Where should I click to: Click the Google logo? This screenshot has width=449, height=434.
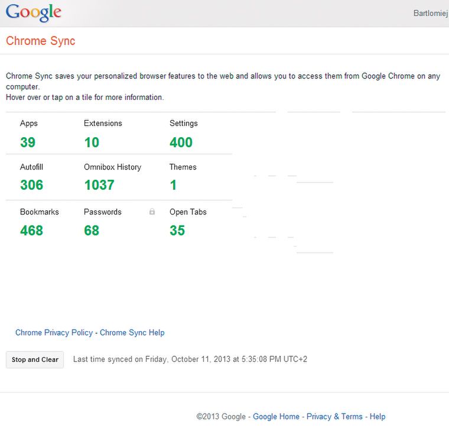tap(34, 13)
